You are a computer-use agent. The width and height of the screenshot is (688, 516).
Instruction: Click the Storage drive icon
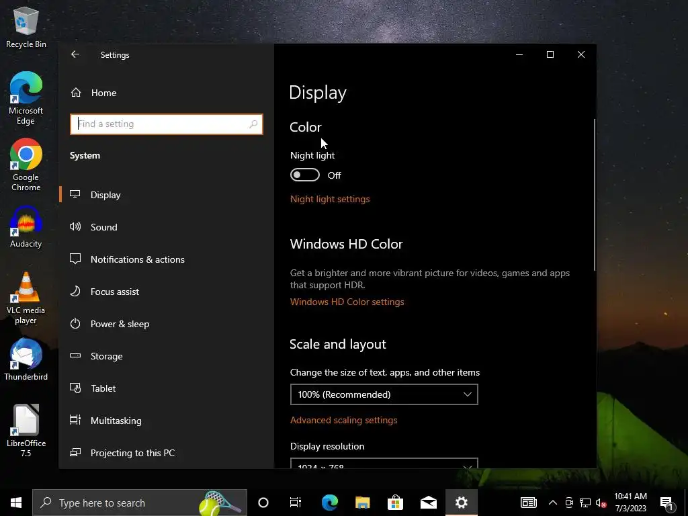point(75,356)
